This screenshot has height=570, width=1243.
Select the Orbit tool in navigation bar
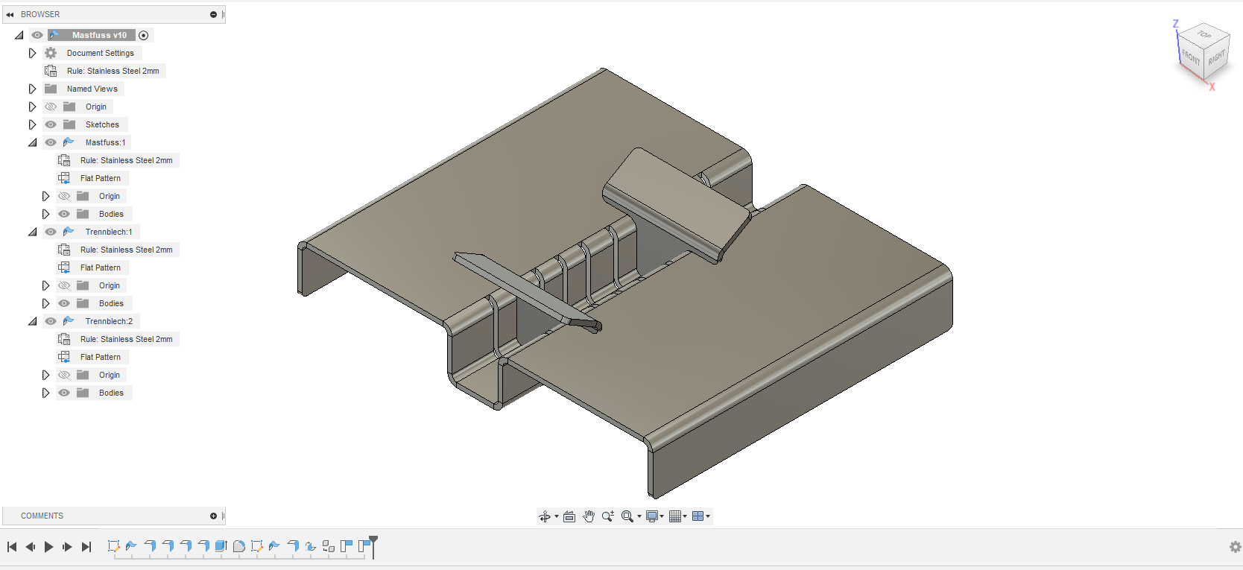[x=545, y=516]
